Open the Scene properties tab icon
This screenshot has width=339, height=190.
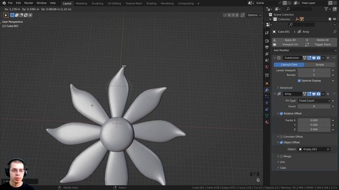click(x=267, y=60)
